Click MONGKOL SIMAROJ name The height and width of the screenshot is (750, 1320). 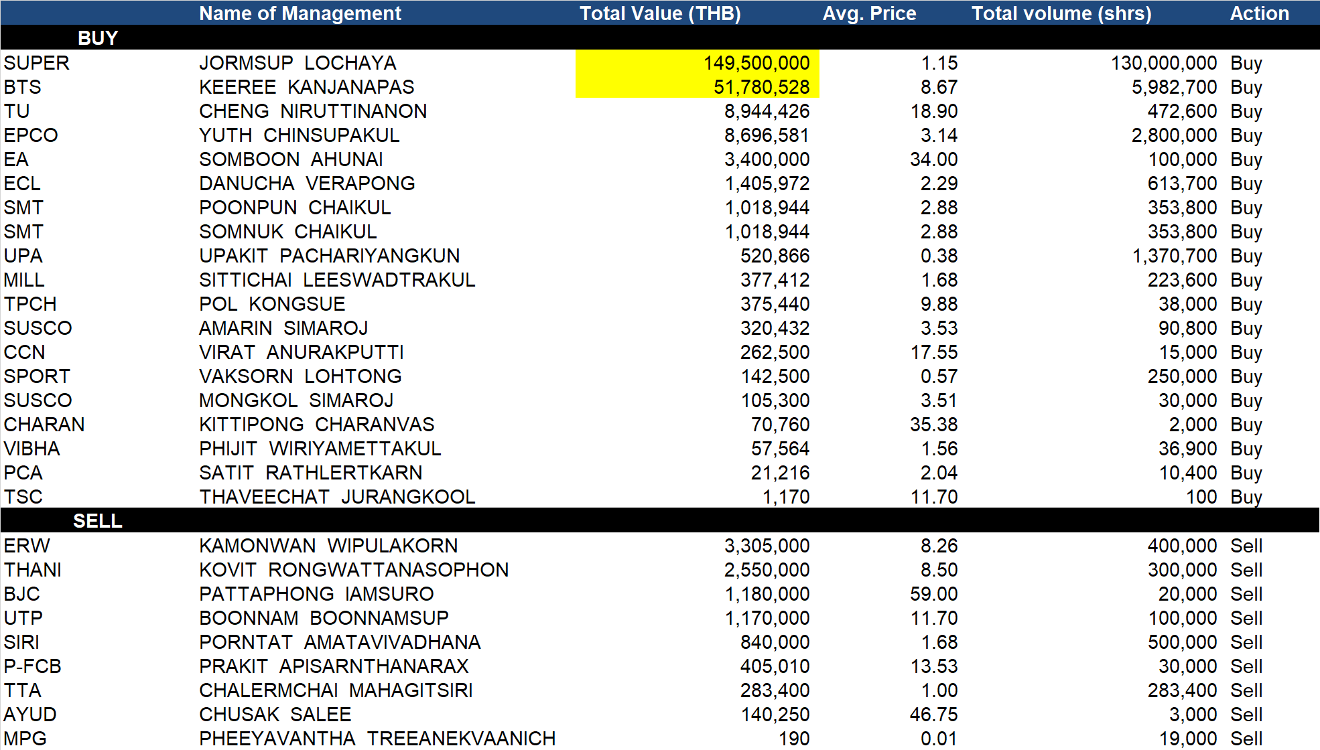(x=296, y=400)
